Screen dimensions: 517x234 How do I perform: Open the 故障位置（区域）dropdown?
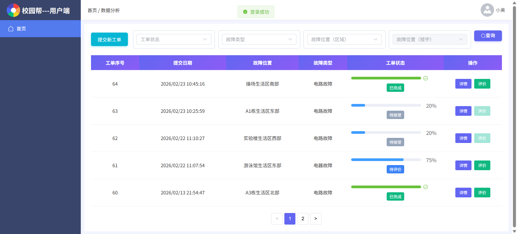(x=344, y=39)
